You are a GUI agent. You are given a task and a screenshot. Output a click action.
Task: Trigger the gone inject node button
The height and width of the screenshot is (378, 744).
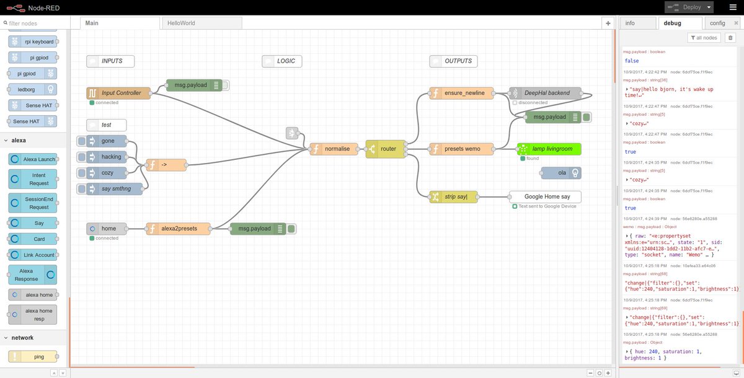(x=81, y=141)
